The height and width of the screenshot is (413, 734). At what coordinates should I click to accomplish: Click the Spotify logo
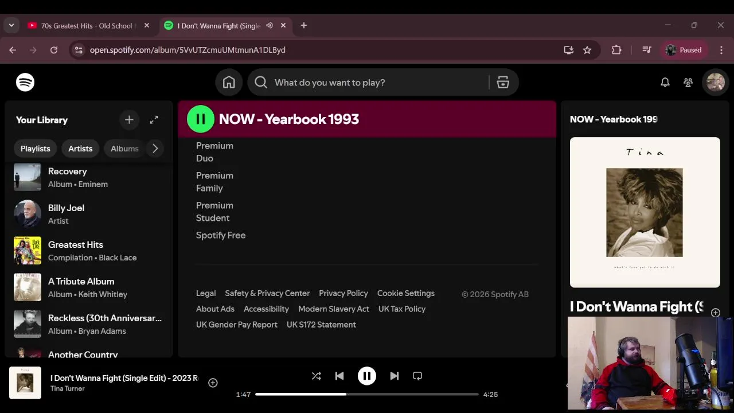pyautogui.click(x=25, y=83)
